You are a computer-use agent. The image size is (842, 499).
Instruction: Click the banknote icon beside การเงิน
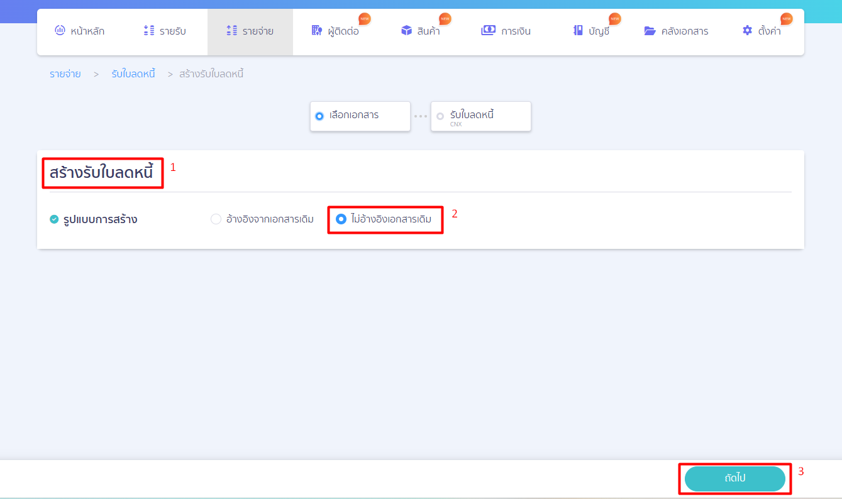click(489, 30)
